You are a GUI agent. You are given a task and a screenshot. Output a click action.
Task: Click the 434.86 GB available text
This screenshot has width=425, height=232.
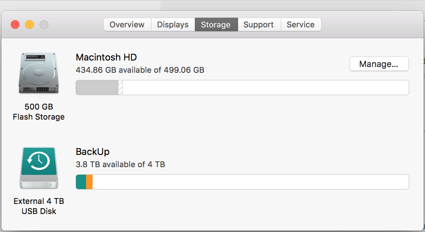click(x=140, y=70)
